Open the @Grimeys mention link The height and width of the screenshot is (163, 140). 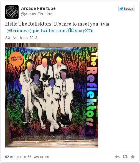(18, 31)
